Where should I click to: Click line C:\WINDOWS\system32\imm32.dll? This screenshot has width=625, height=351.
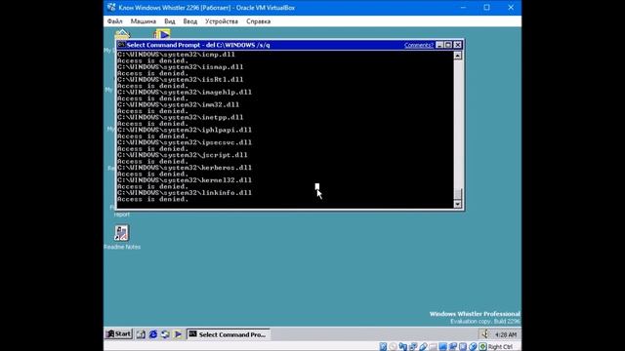click(178, 104)
